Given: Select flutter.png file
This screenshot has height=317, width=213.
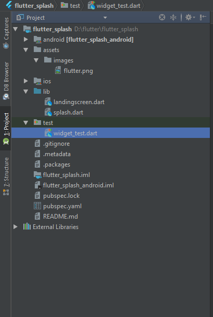Looking at the screenshot, I should [78, 71].
